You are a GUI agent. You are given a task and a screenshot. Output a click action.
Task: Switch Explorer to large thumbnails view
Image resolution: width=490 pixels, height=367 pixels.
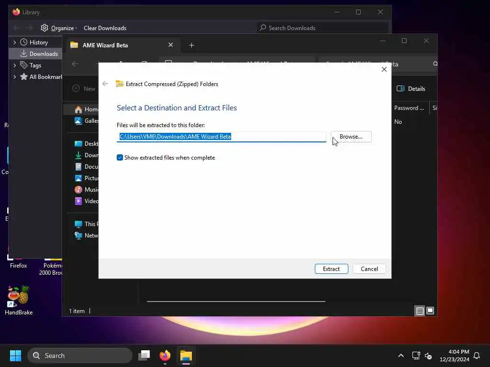[x=430, y=311]
